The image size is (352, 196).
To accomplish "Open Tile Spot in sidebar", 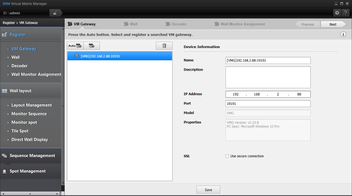I will point(20,131).
